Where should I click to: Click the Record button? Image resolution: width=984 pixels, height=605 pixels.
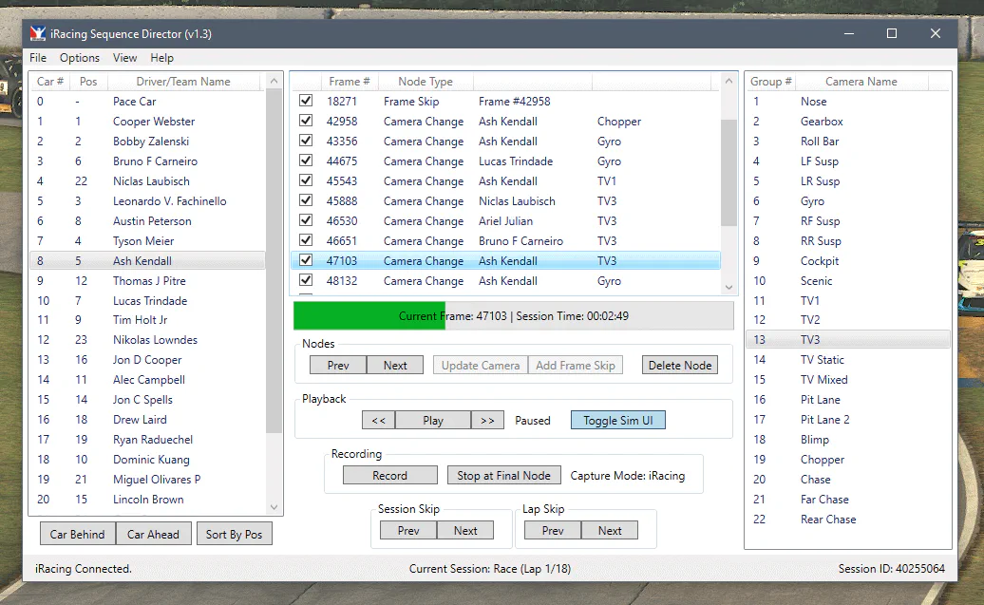(x=389, y=476)
